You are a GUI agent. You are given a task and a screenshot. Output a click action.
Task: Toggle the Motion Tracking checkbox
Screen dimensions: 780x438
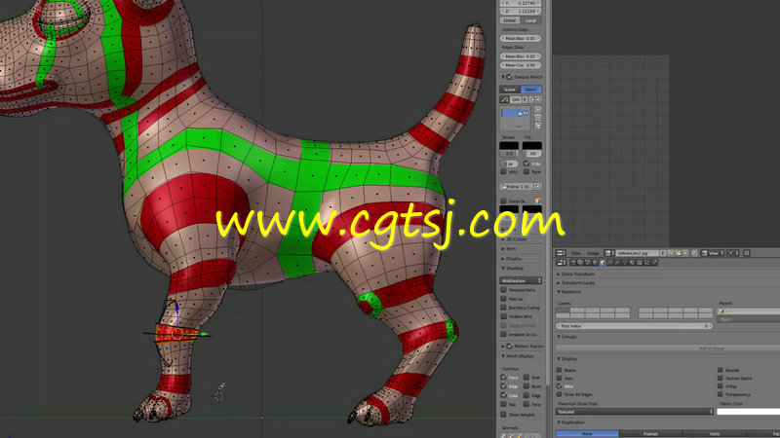coord(509,347)
